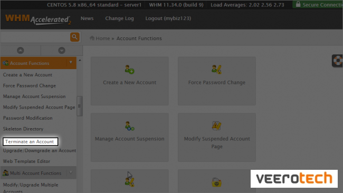Open the Change Log menu item
Image resolution: width=343 pixels, height=193 pixels.
tap(119, 18)
